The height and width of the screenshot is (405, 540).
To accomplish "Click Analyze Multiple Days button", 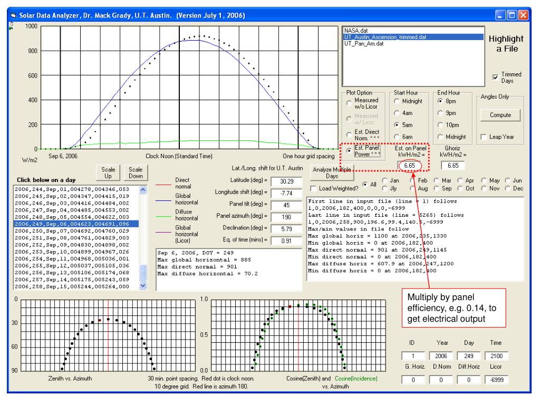I will [x=332, y=172].
